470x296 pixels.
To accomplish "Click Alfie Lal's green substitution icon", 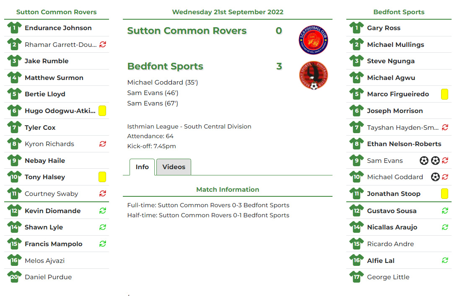I will click(445, 260).
